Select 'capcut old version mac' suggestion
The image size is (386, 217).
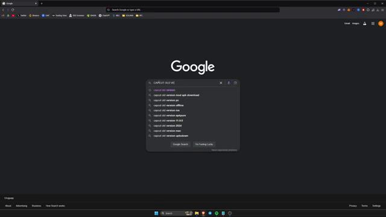click(x=193, y=131)
